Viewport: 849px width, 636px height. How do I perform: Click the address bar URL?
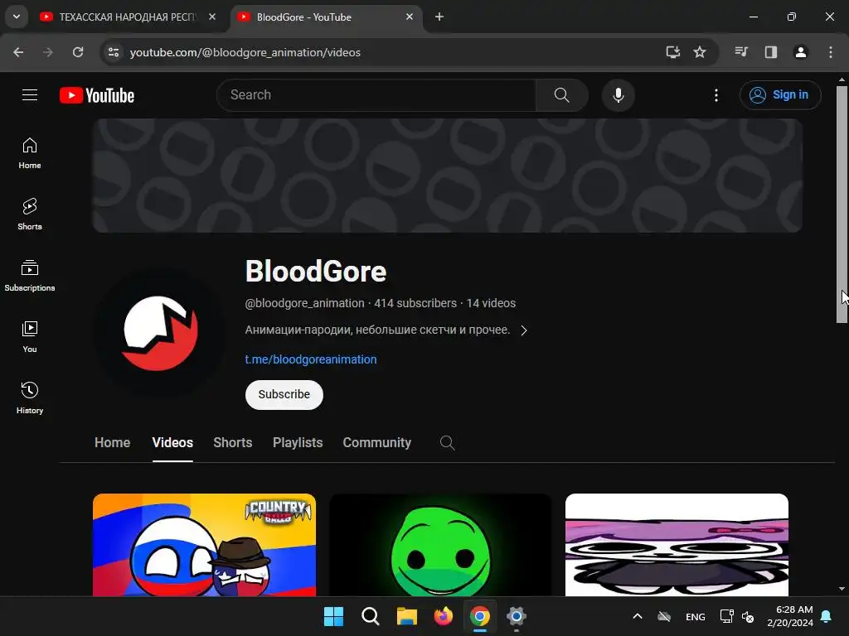245,52
